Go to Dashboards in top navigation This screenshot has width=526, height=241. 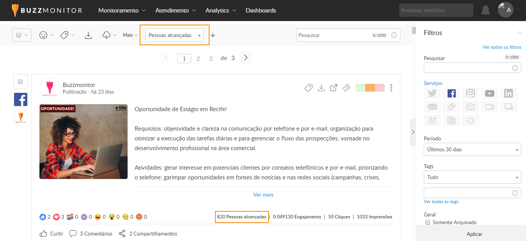tap(261, 11)
